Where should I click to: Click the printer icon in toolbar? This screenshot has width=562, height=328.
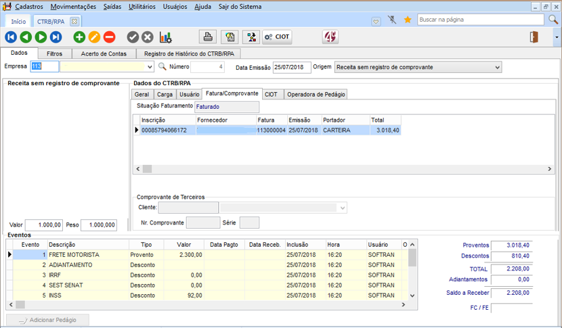click(x=209, y=37)
